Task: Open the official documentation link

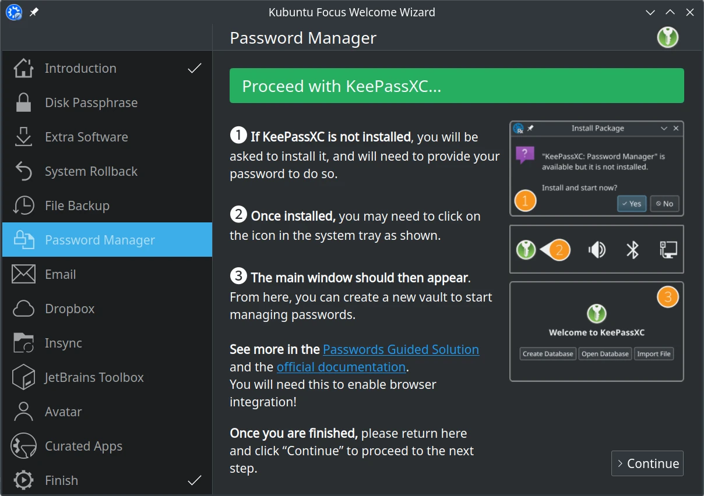Action: point(341,367)
